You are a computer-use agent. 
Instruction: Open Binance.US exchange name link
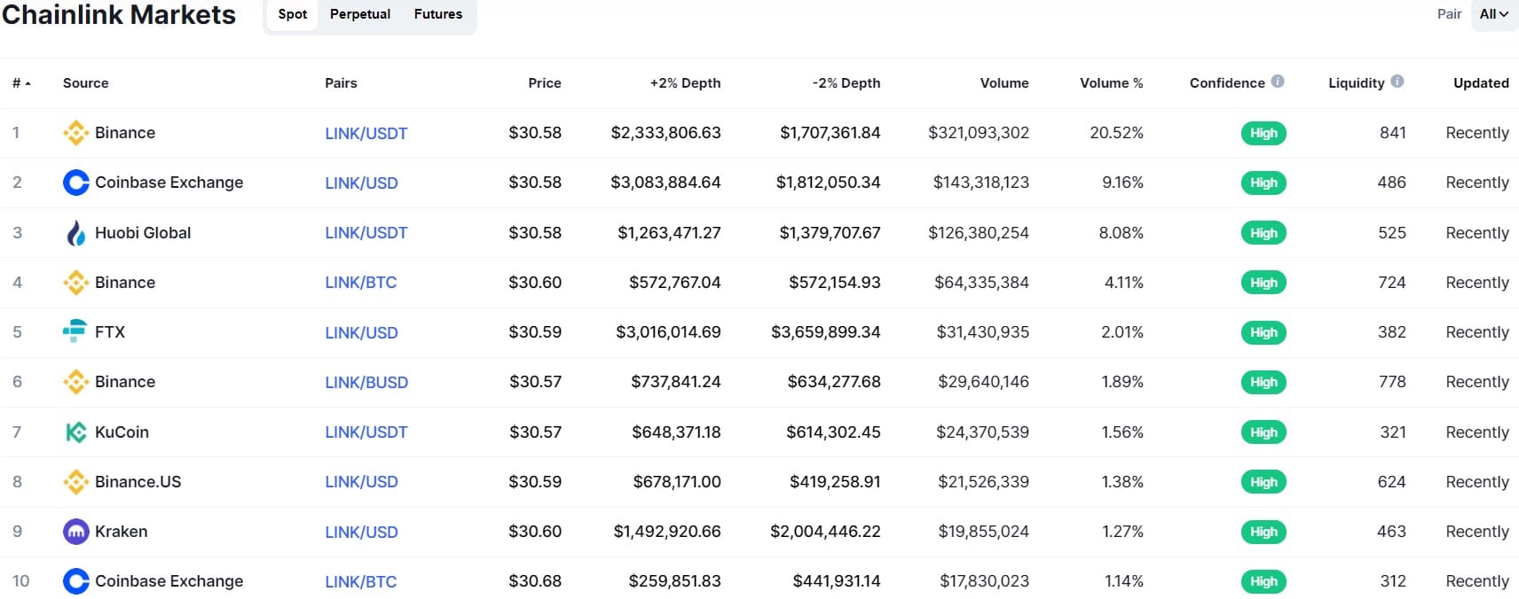pyautogui.click(x=138, y=482)
